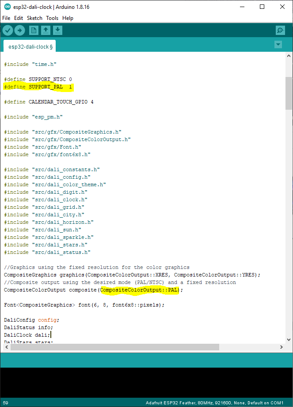Image resolution: width=293 pixels, height=407 pixels.
Task: Open the Tools menu
Action: click(x=52, y=18)
